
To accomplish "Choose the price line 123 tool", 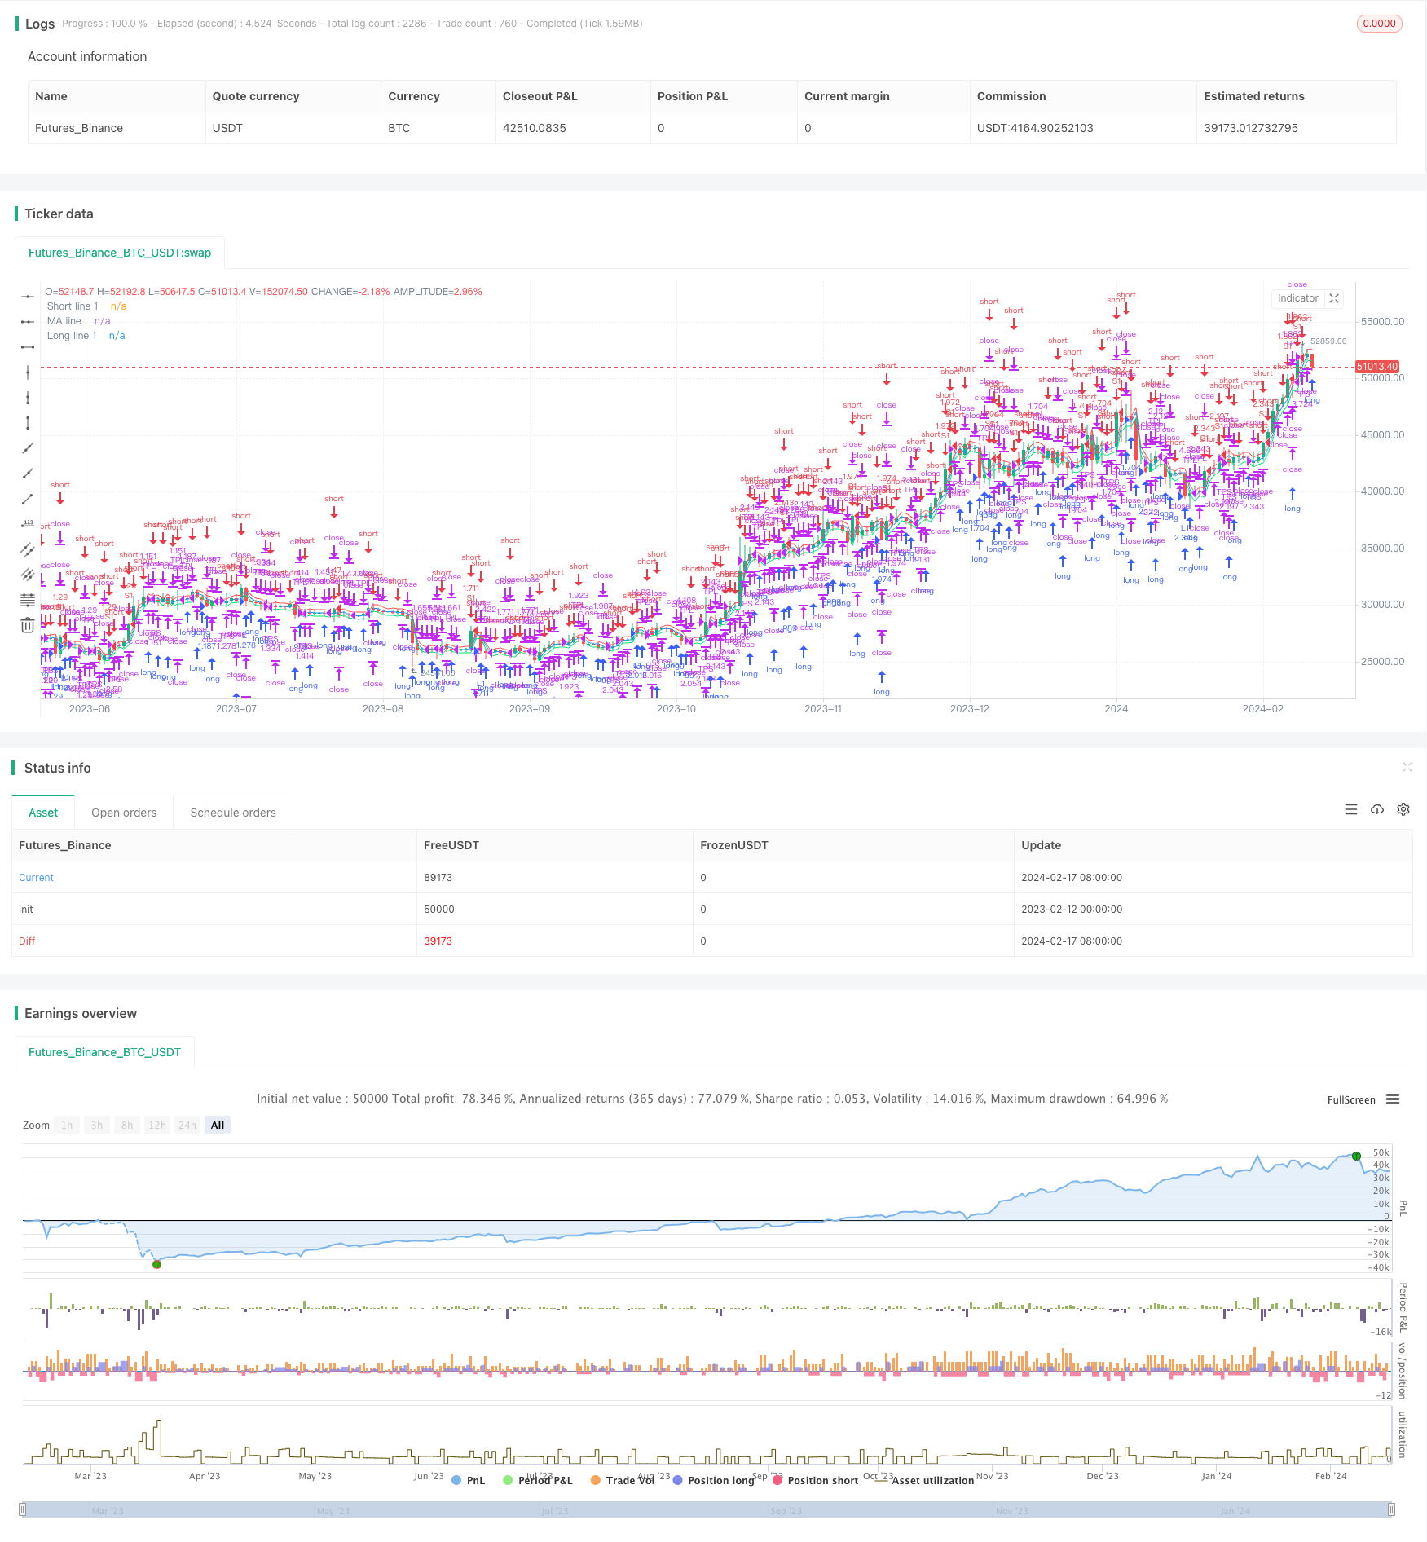I will (28, 524).
